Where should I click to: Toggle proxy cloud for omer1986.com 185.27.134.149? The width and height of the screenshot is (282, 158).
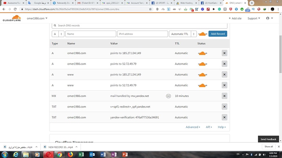click(x=202, y=53)
